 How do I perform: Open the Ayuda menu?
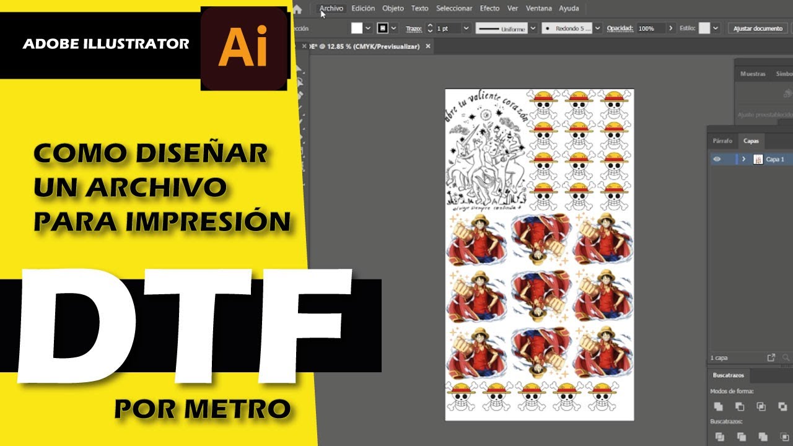[x=569, y=9]
